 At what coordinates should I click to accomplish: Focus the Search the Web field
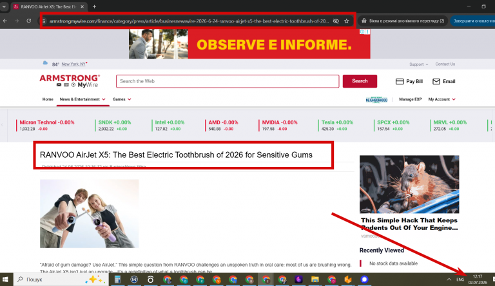(x=228, y=81)
